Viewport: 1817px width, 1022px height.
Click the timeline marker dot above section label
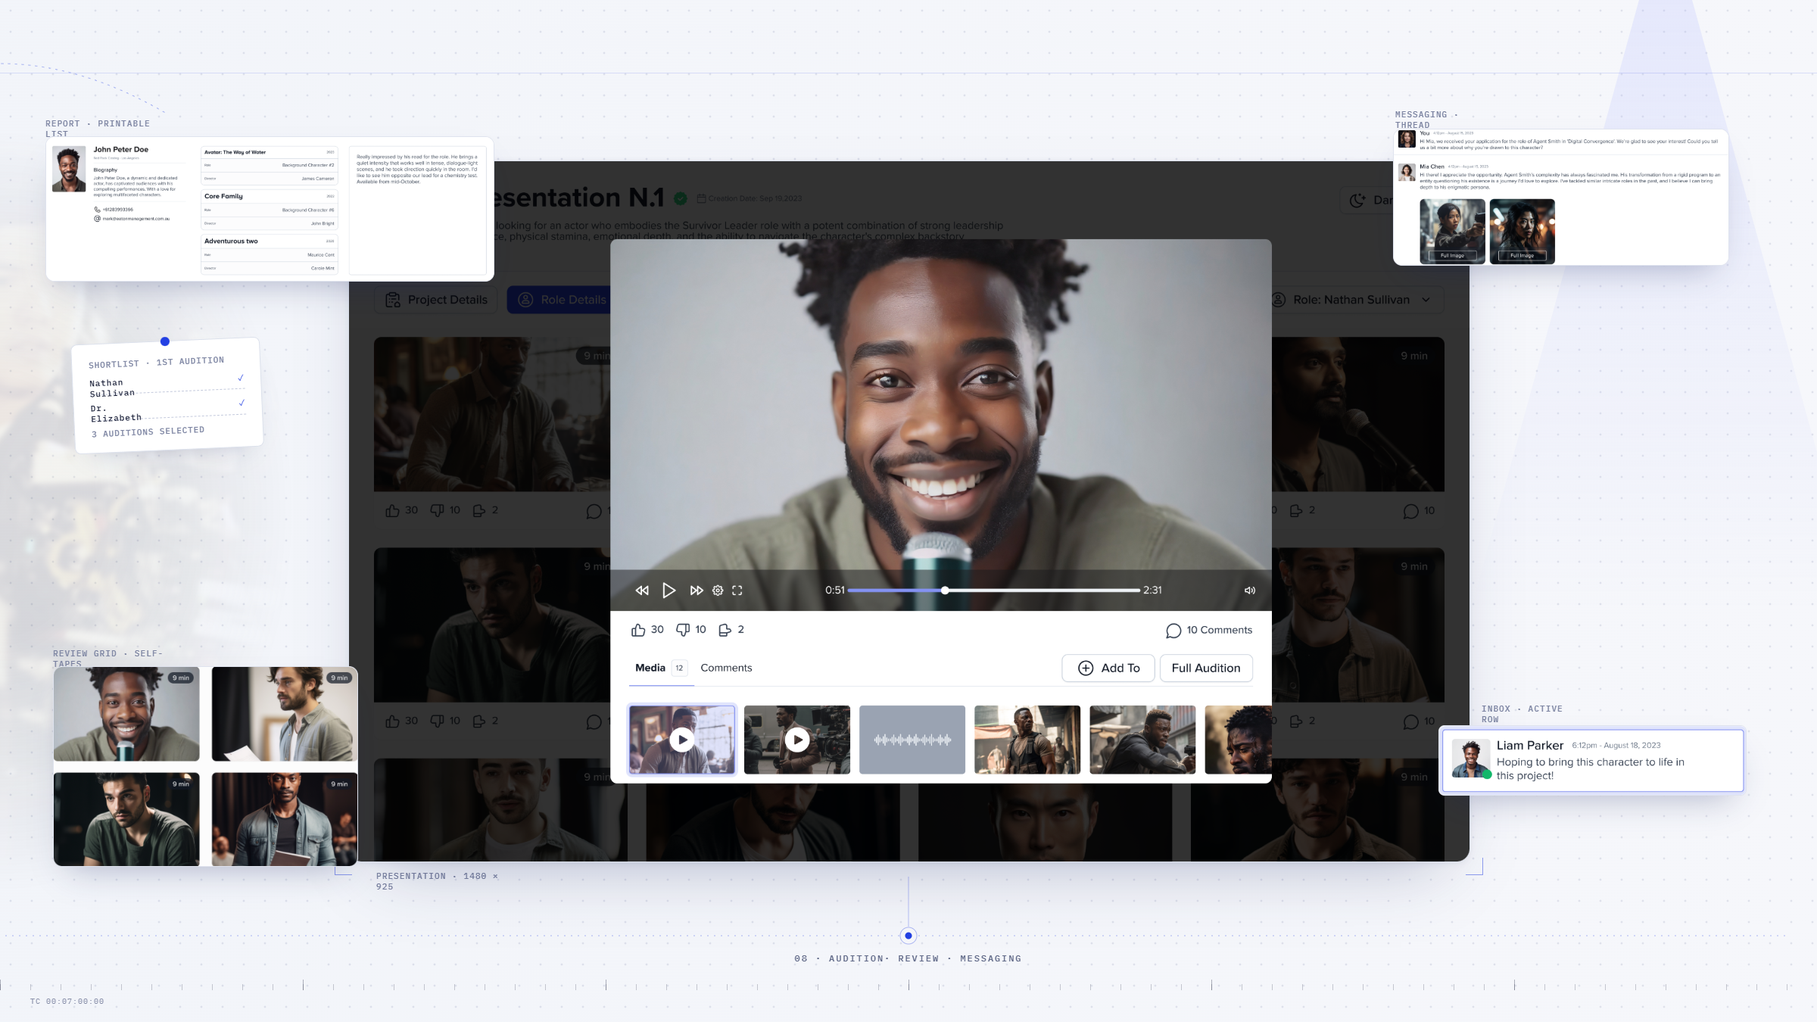[908, 936]
